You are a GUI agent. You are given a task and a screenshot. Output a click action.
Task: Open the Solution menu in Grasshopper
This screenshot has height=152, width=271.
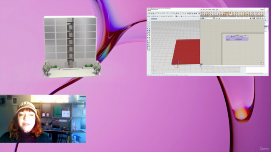[x=213, y=9]
